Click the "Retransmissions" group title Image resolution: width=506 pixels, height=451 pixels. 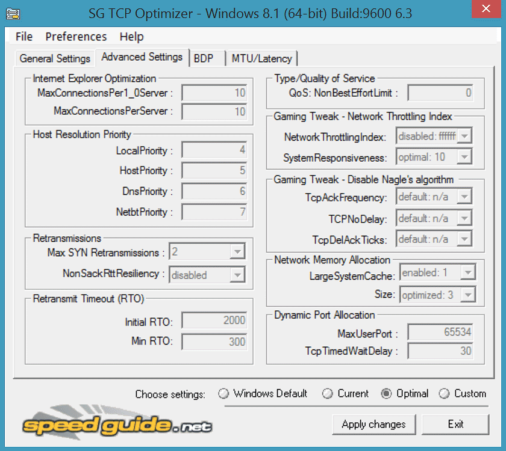click(x=67, y=238)
